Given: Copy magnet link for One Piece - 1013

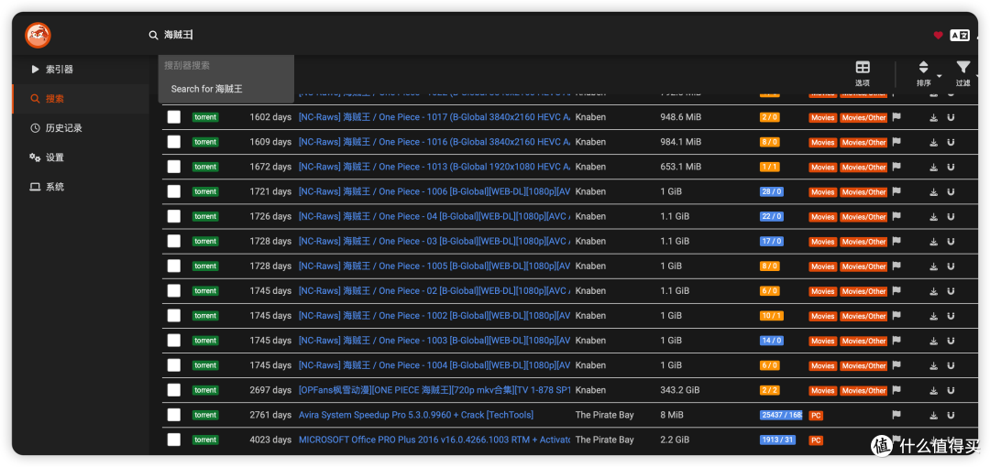Looking at the screenshot, I should 951,167.
